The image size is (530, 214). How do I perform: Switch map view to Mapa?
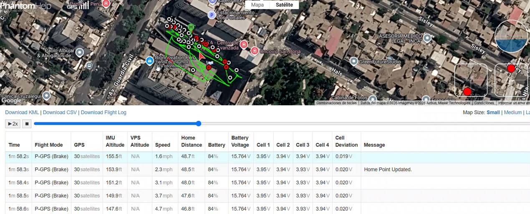[257, 5]
